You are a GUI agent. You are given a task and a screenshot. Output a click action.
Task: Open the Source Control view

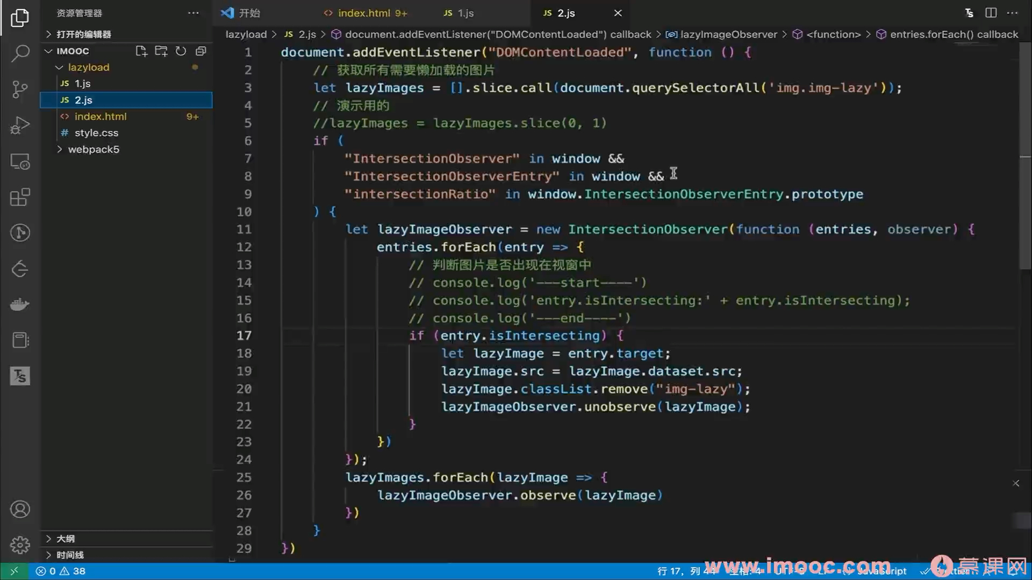20,89
